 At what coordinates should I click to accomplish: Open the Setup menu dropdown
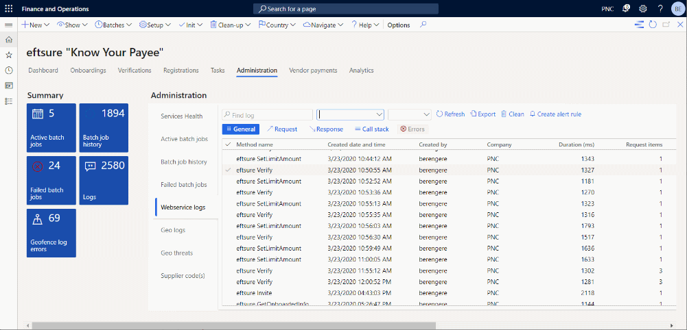[154, 25]
